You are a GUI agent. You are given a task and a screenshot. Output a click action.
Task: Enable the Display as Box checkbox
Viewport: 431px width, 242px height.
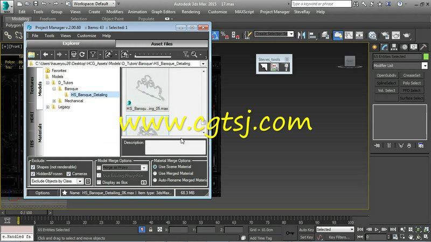tap(99, 182)
